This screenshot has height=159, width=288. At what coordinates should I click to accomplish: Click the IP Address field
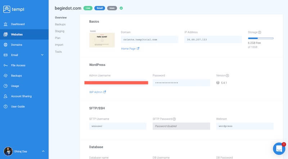point(213,40)
